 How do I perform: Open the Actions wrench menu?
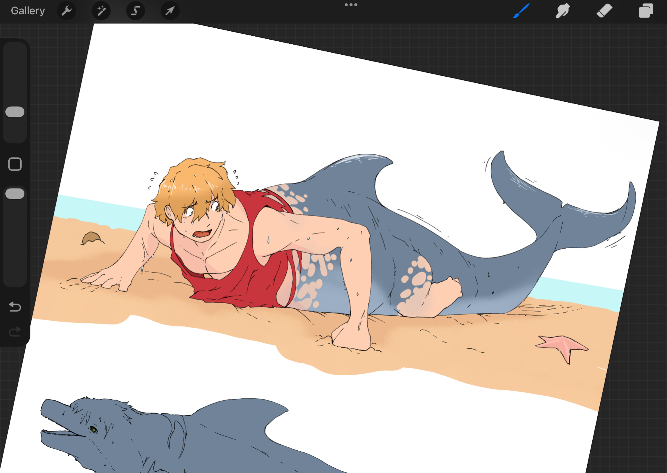[67, 11]
